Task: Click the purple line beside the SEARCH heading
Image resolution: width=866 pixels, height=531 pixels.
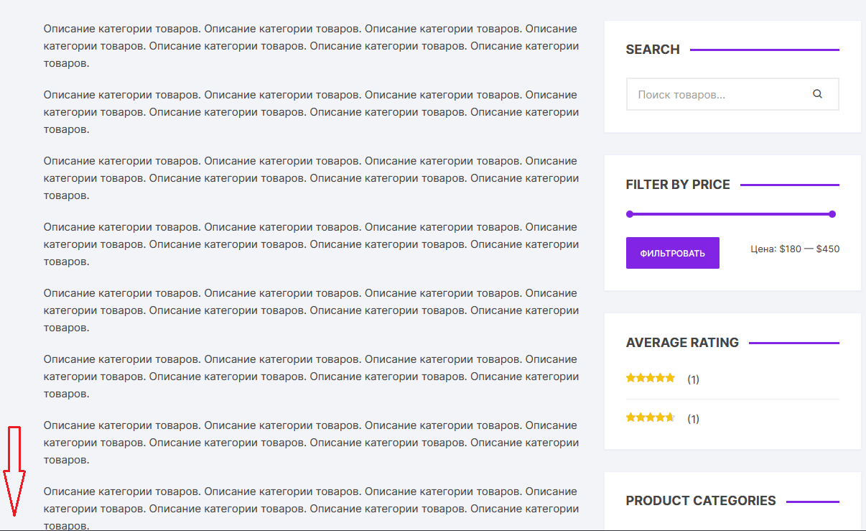Action: pyautogui.click(x=764, y=50)
